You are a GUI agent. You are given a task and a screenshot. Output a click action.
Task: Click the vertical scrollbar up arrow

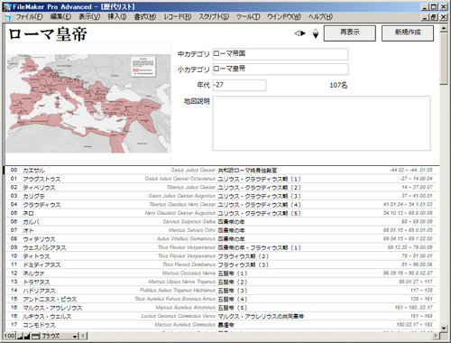coord(444,29)
